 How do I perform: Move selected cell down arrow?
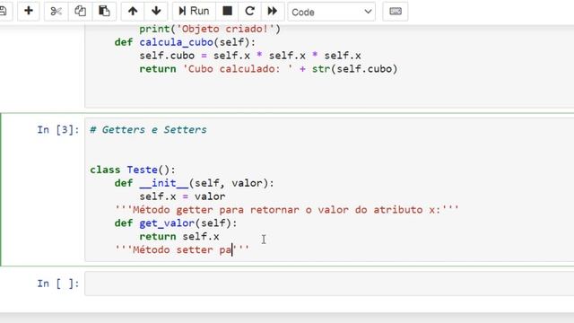tap(156, 12)
